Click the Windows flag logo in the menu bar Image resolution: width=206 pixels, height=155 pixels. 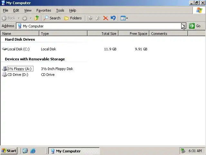pos(199,10)
